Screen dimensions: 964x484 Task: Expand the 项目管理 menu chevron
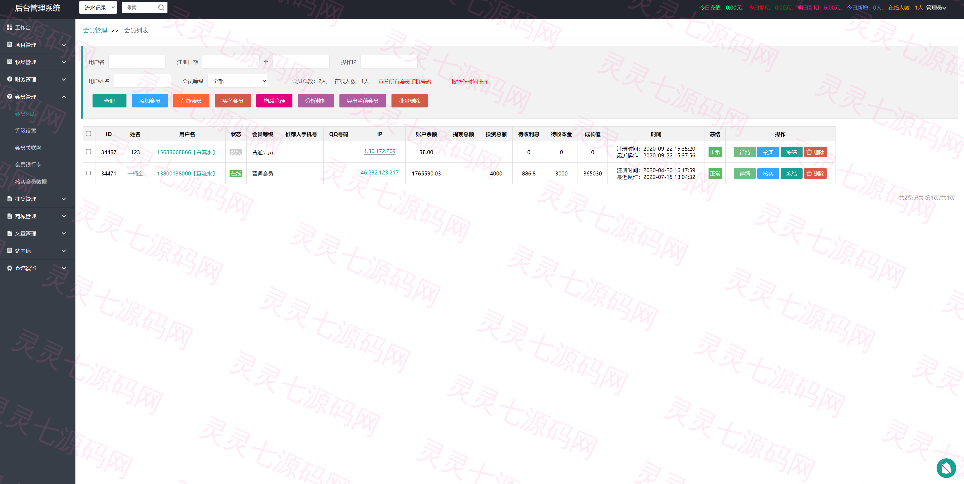64,45
